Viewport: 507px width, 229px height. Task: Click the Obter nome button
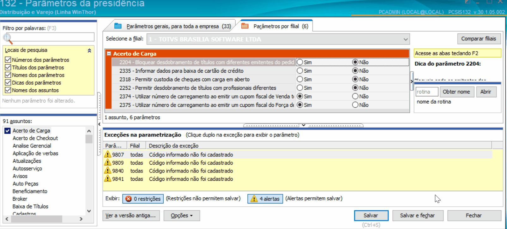(x=457, y=92)
